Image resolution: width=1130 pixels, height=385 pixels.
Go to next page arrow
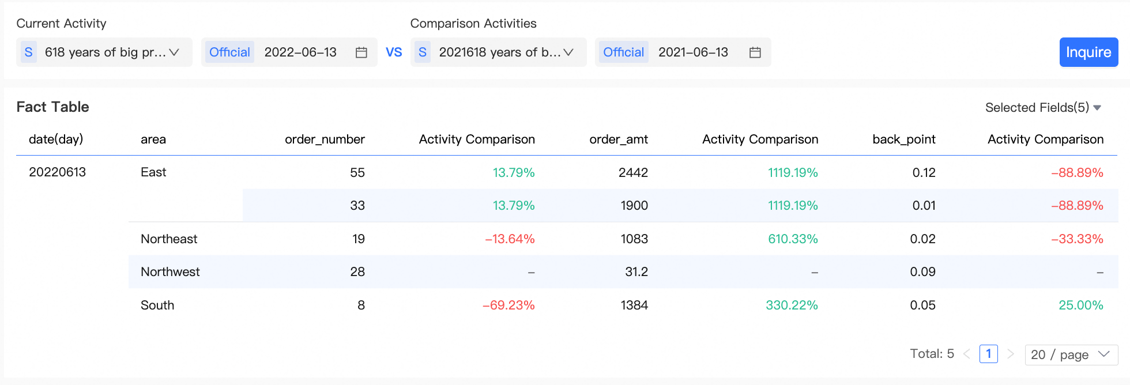point(1010,354)
